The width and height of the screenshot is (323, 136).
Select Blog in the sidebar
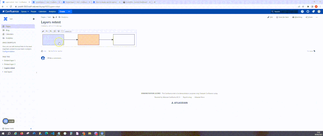click(x=18, y=30)
